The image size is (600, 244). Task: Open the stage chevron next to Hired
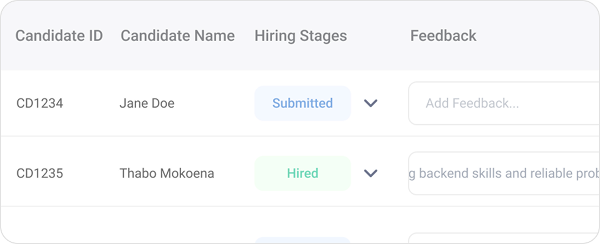(371, 174)
